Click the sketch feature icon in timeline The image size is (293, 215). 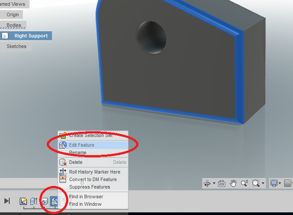[23, 201]
